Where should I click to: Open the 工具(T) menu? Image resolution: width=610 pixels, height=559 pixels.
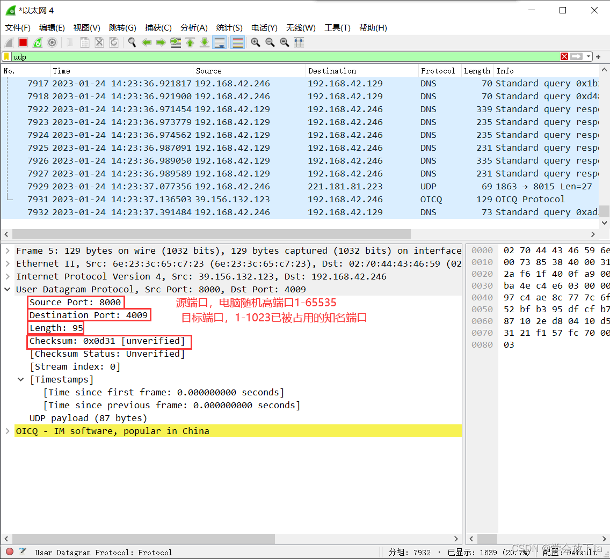tap(337, 27)
